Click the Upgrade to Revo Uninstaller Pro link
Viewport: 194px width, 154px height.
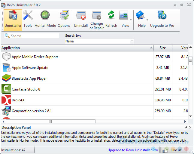click(133, 150)
